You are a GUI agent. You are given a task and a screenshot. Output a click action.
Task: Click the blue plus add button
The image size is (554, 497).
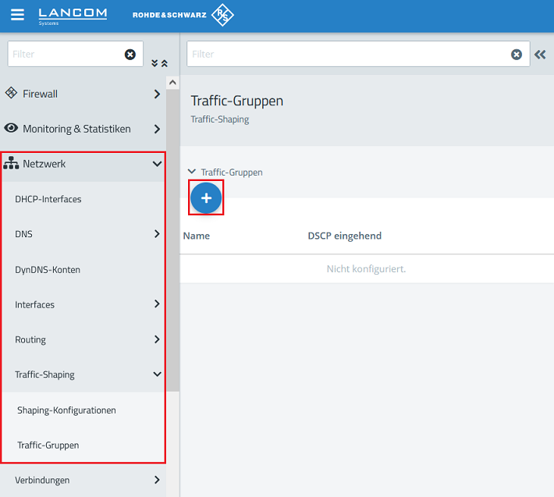tap(206, 198)
